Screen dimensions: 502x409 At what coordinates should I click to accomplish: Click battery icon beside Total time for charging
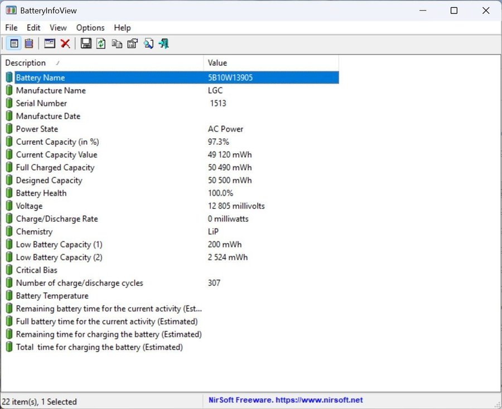point(9,347)
